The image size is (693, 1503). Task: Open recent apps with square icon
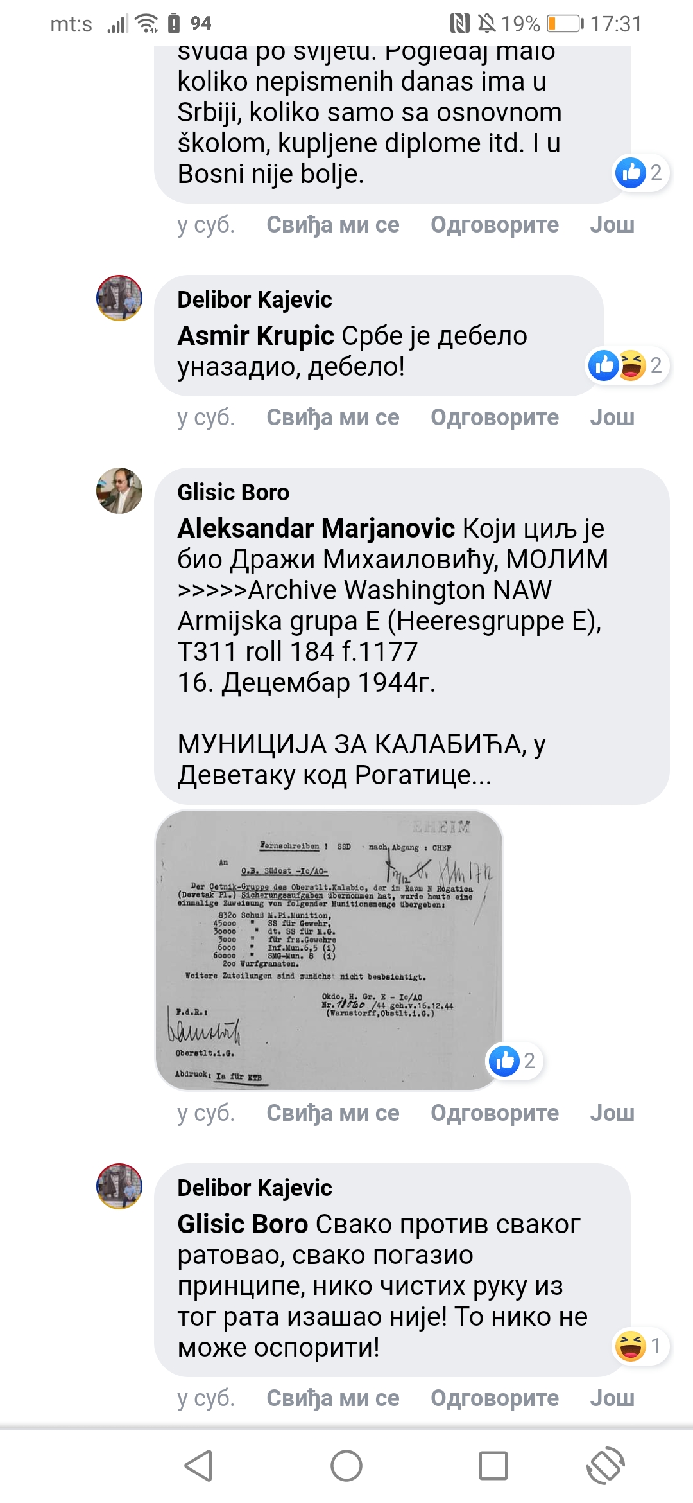click(493, 1466)
